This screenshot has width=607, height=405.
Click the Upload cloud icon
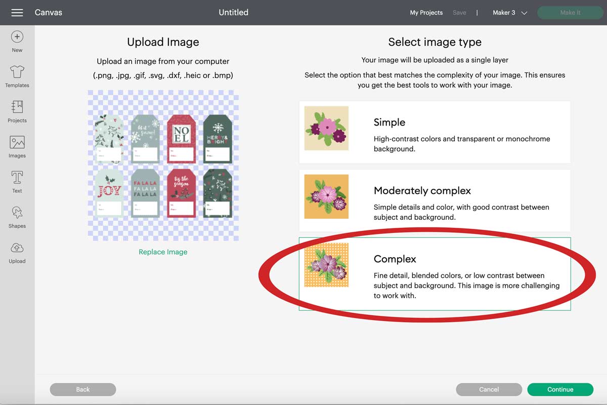[17, 248]
